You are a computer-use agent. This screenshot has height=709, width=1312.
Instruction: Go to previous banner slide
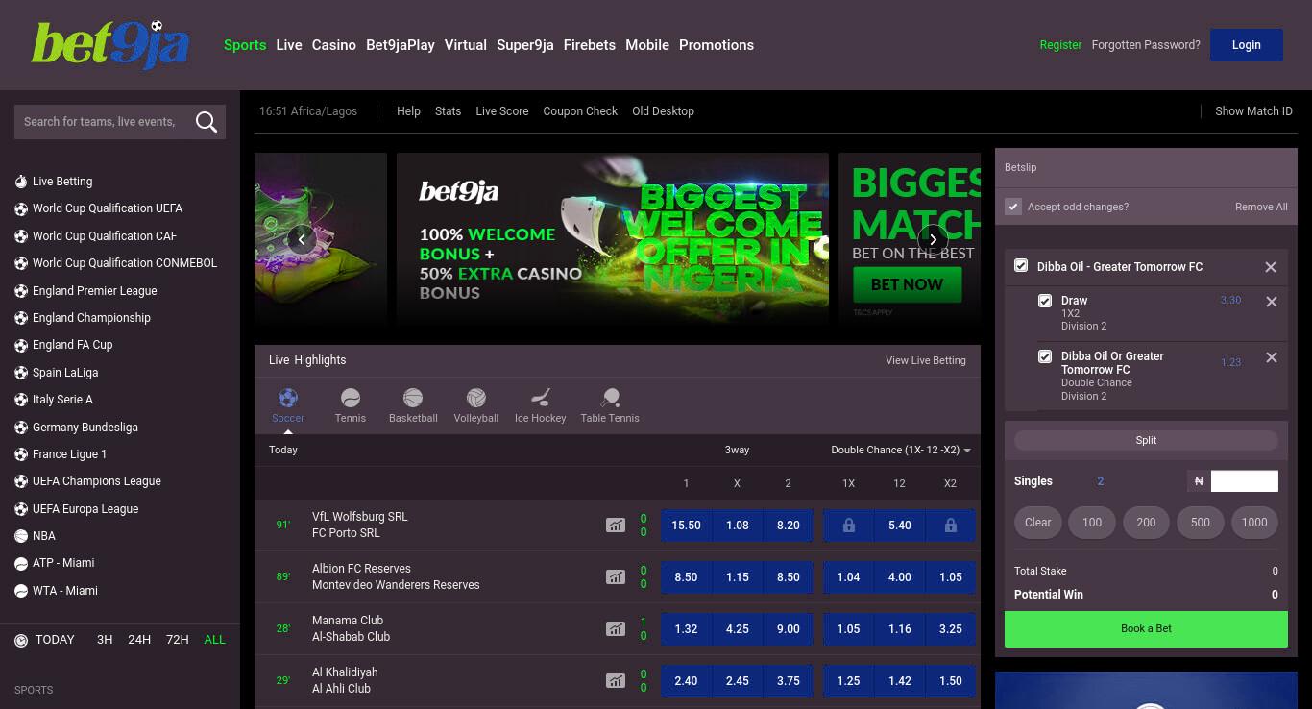click(x=302, y=239)
